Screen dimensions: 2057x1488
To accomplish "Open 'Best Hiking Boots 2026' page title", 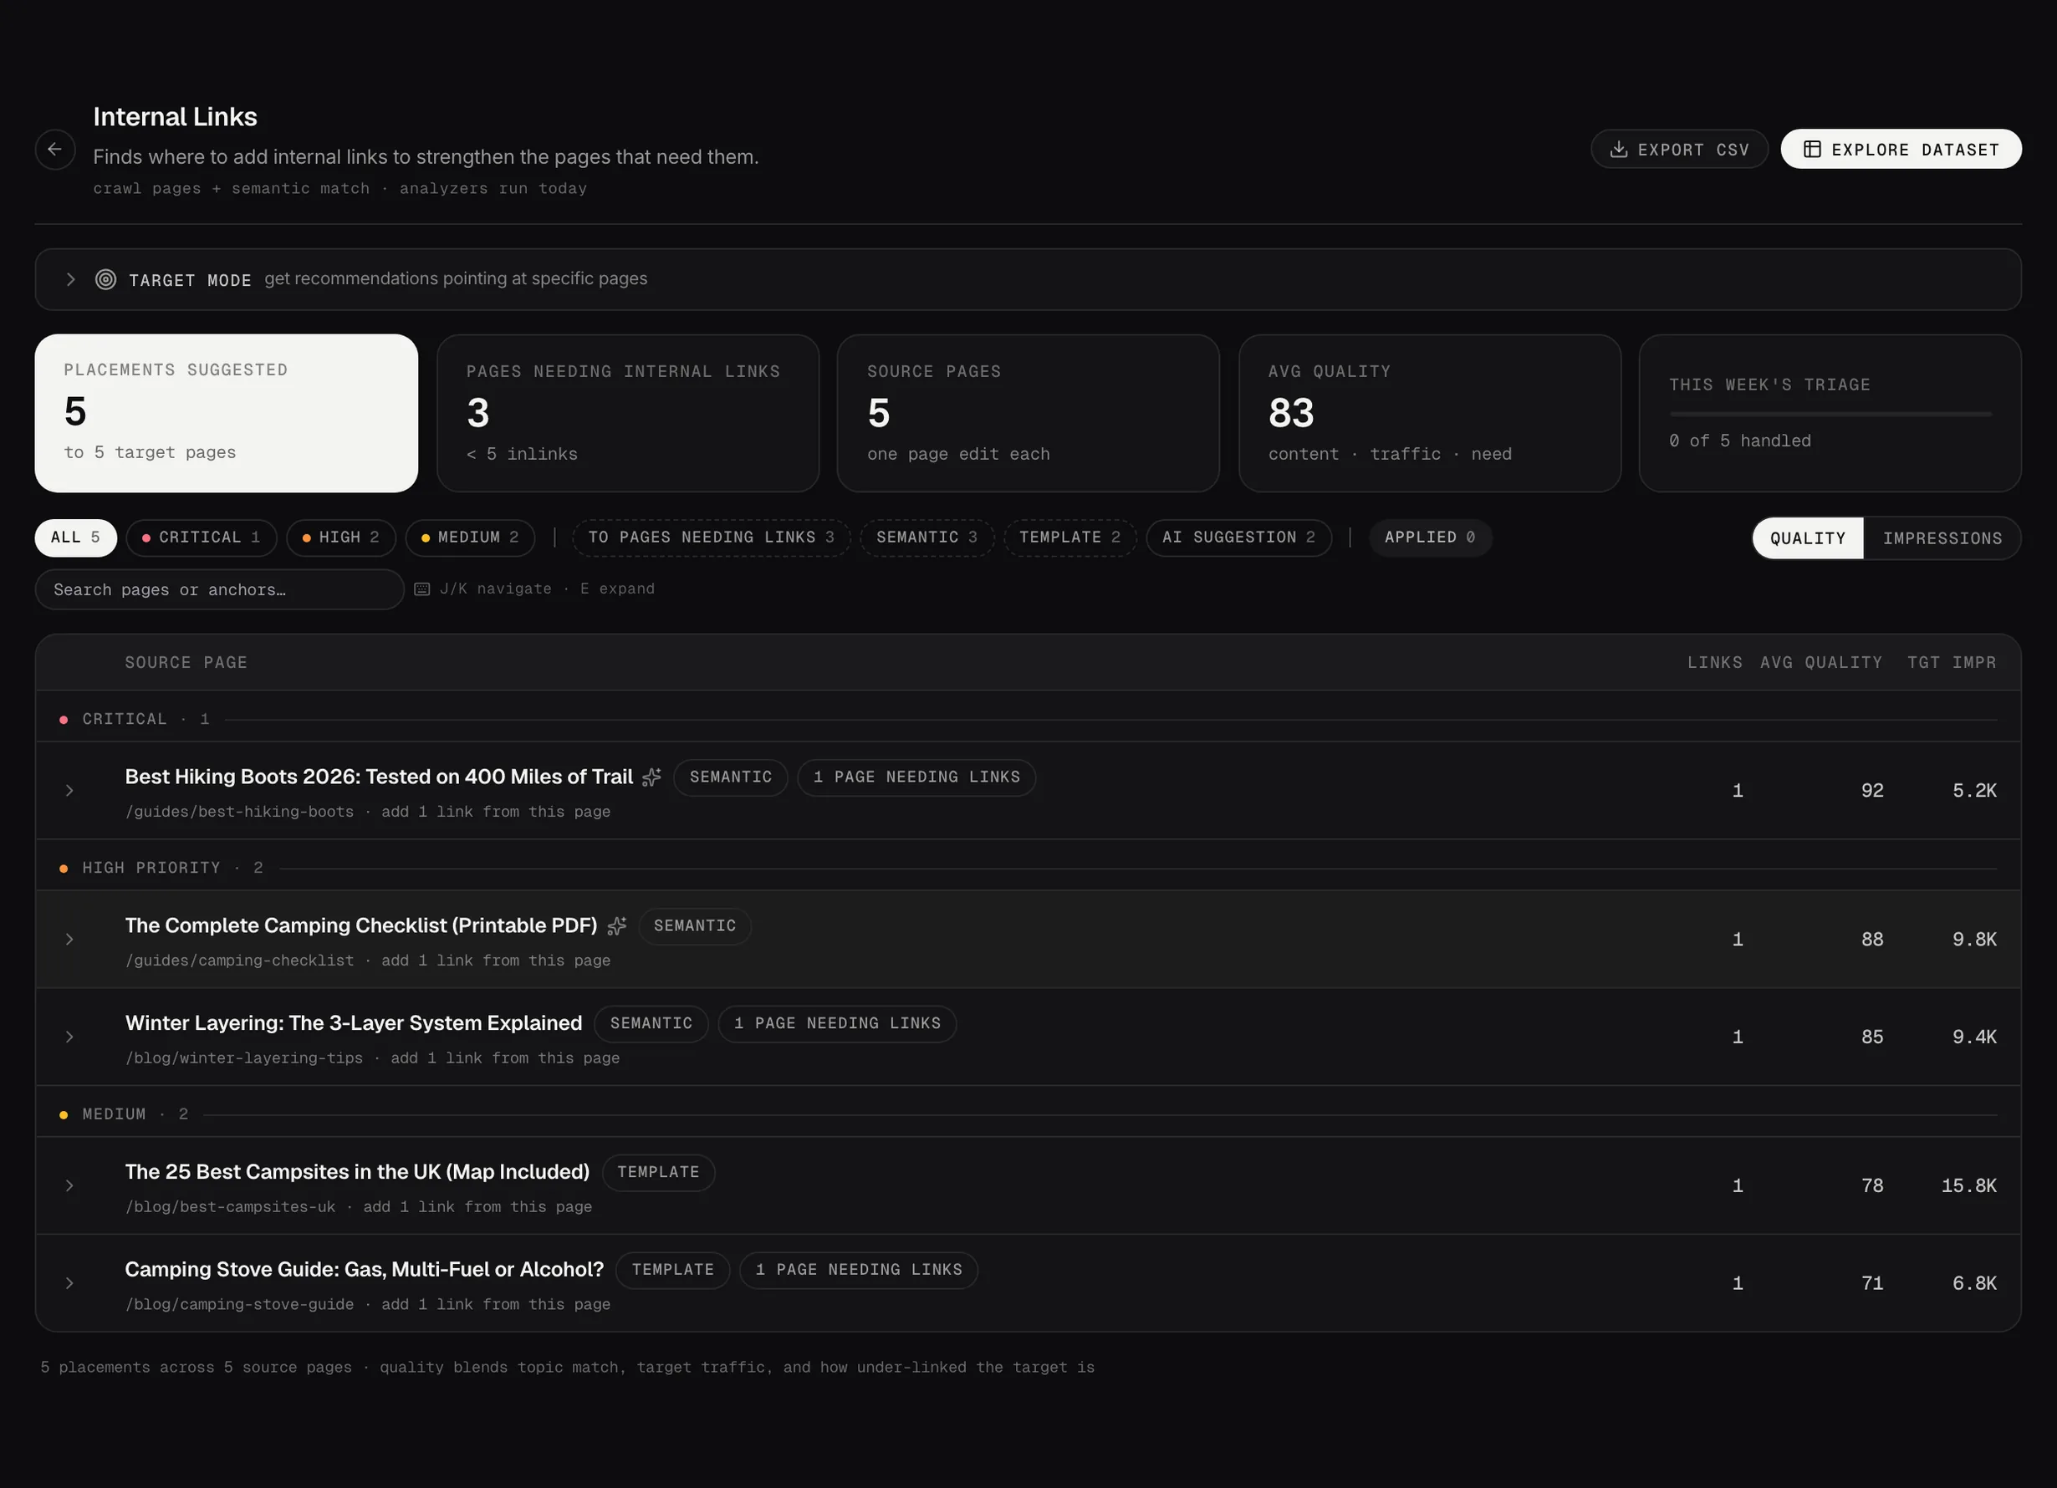I will pyautogui.click(x=379, y=777).
